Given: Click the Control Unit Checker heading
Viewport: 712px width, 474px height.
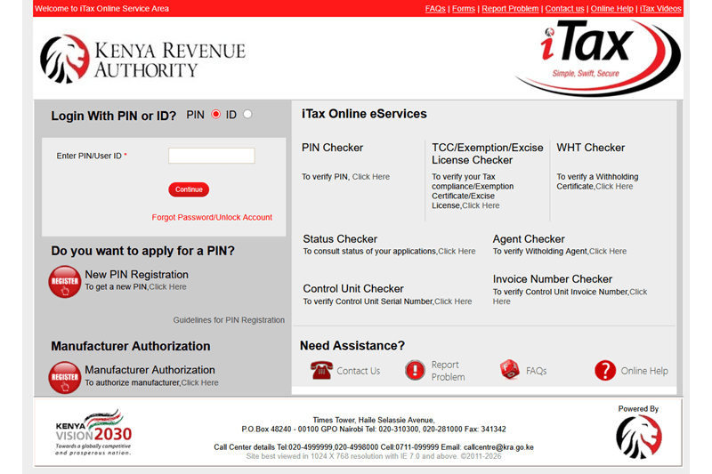Looking at the screenshot, I should [x=353, y=289].
